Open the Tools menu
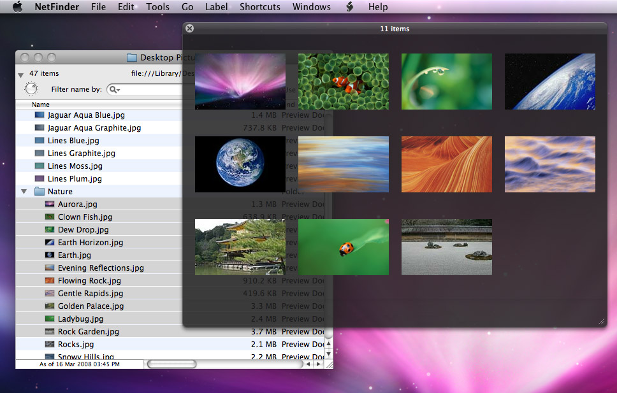Viewport: 617px width, 393px height. tap(157, 7)
